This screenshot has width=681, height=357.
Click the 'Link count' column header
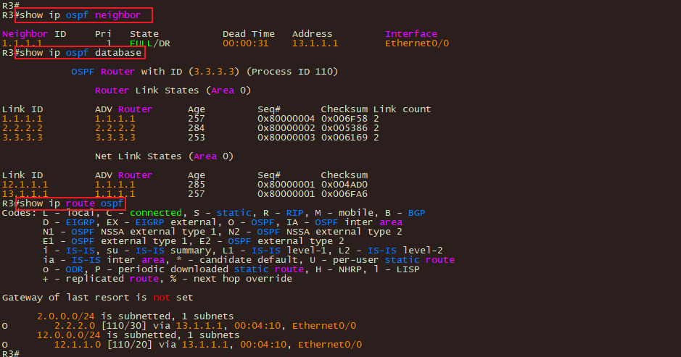point(402,109)
